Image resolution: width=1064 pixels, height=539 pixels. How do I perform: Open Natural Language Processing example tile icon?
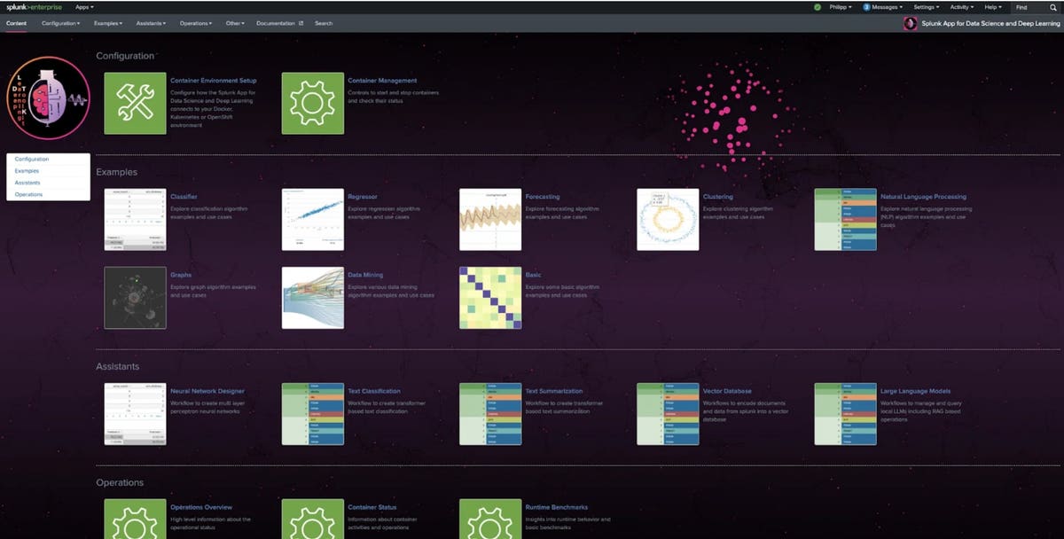coord(844,219)
